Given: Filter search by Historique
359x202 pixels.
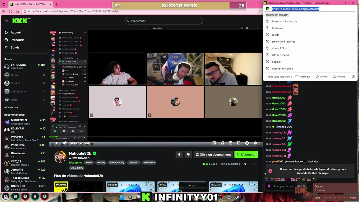Looking at the screenshot, I should click(303, 77).
